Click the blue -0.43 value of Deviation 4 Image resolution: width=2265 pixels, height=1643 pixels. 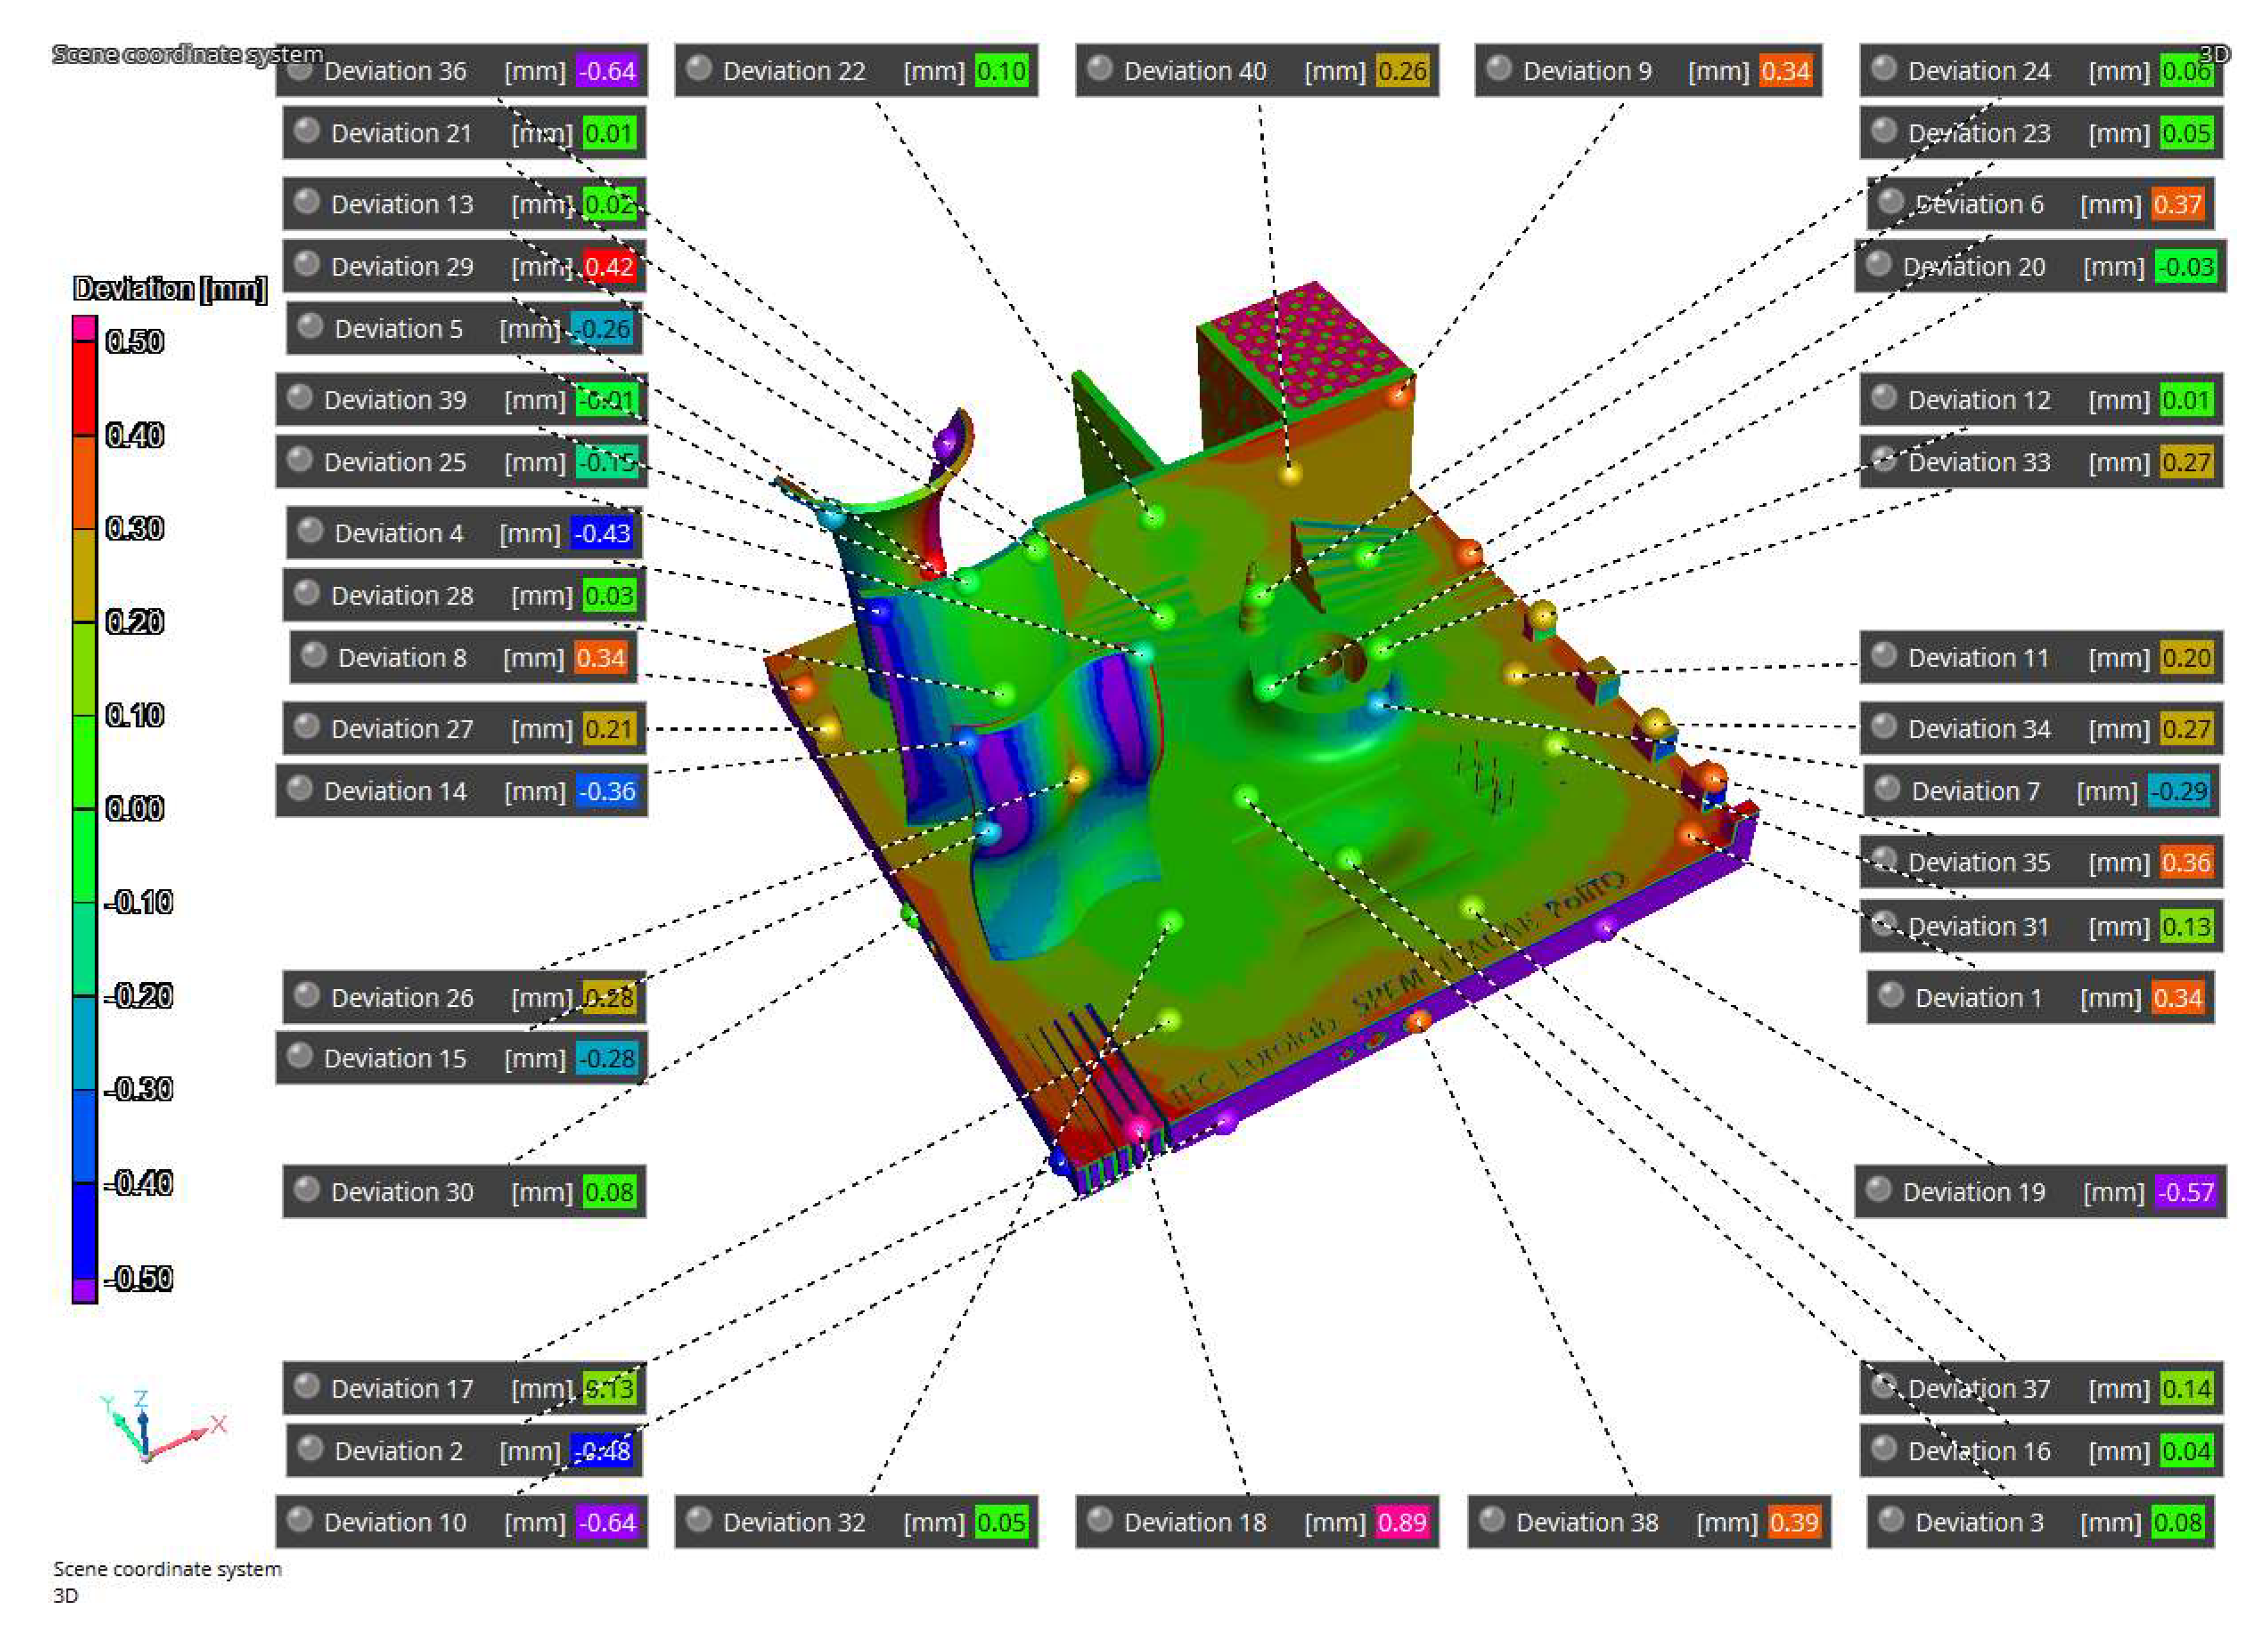(x=602, y=533)
